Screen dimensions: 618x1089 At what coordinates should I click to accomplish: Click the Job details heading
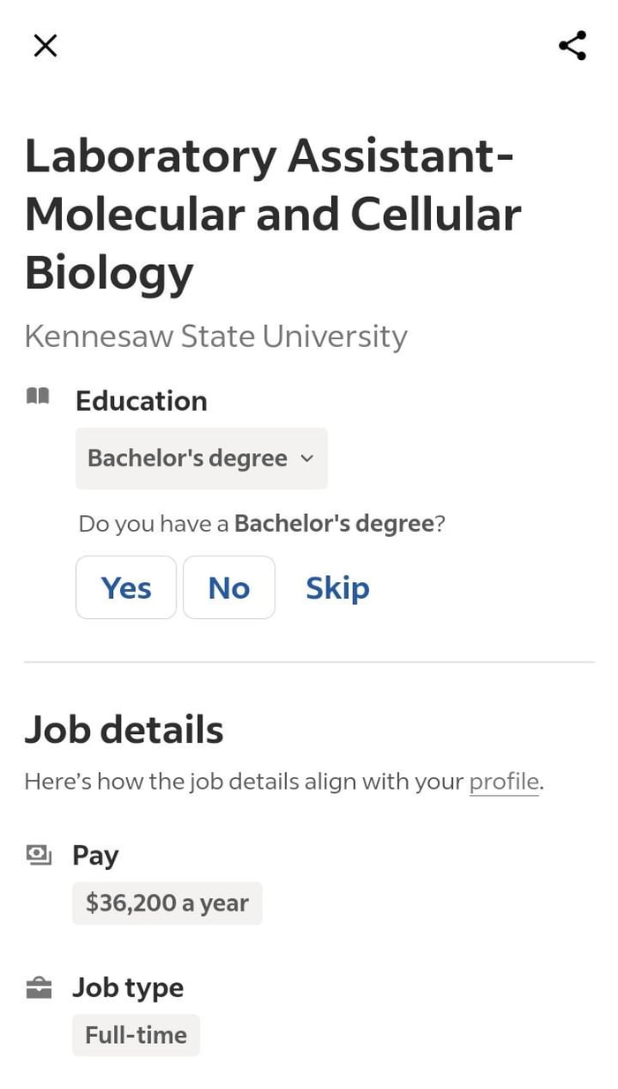[124, 730]
